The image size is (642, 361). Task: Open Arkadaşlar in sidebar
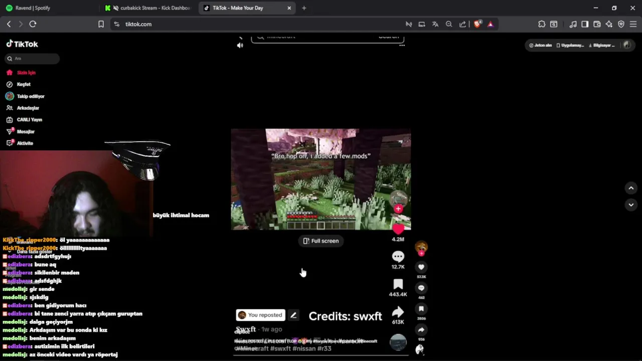(x=23, y=108)
